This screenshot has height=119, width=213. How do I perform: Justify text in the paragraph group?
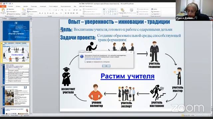74,13
